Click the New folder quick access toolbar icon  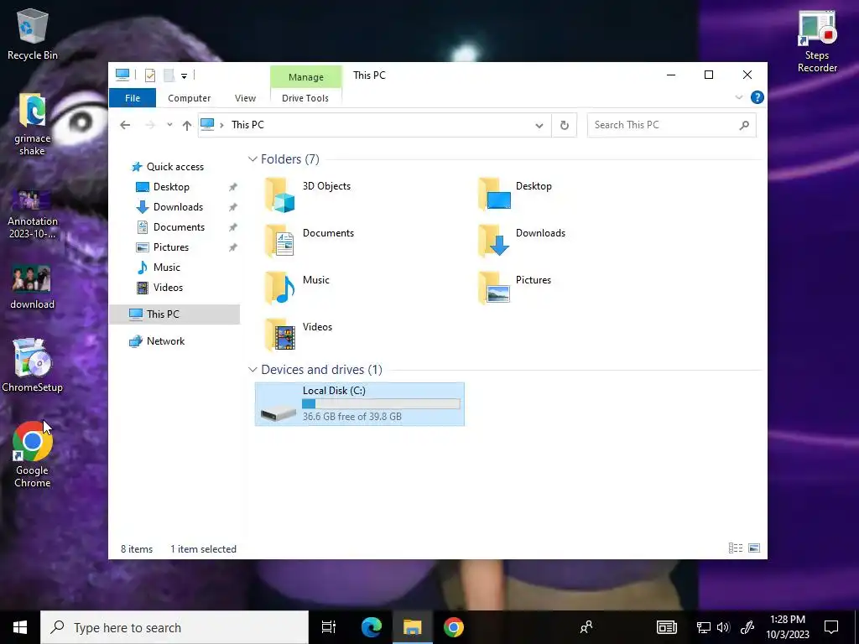[x=169, y=75]
